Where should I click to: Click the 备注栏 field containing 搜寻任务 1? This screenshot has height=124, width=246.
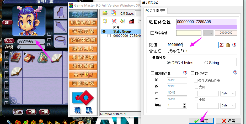(202, 51)
